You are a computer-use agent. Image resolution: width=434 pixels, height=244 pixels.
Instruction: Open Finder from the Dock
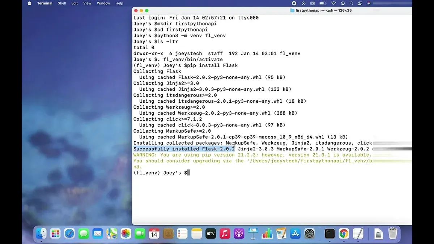tap(41, 234)
